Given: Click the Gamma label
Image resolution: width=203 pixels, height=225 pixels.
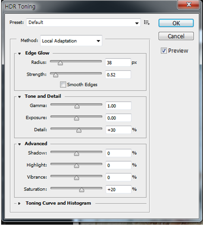Looking at the screenshot, I should coord(38,106).
